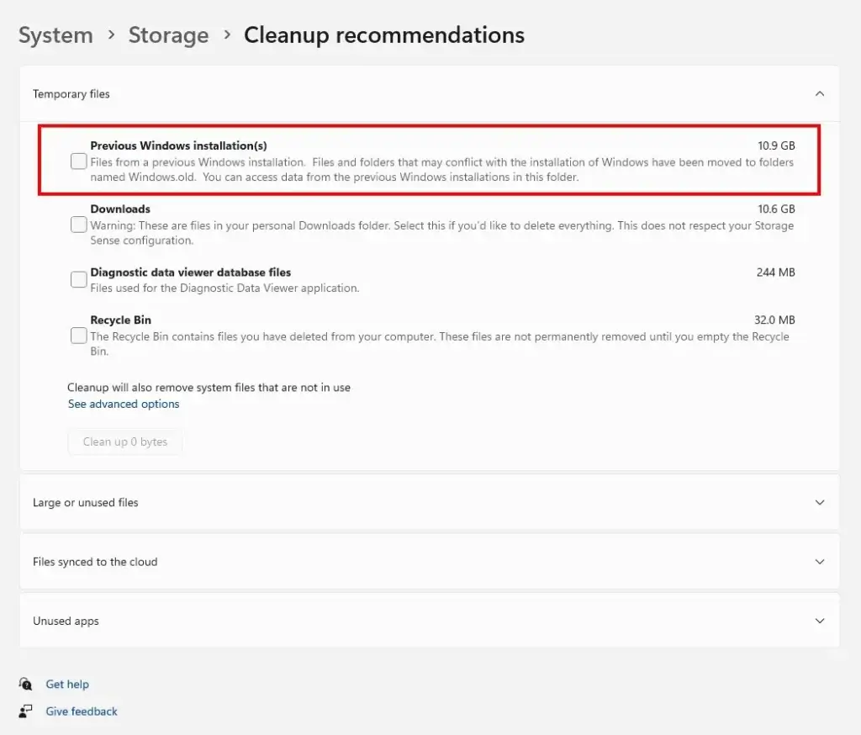
Task: Open See advanced options link
Action: click(124, 404)
